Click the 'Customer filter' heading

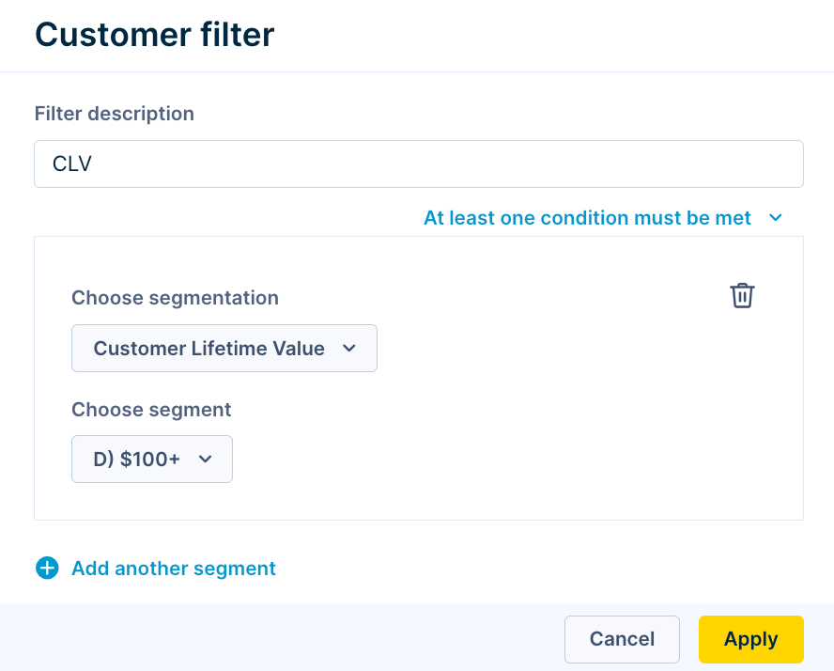154,35
